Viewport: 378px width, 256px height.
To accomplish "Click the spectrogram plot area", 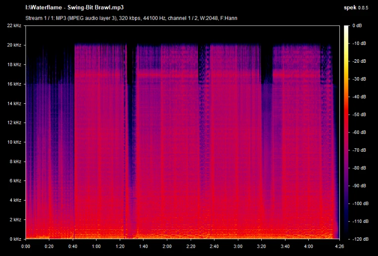I will 183,132.
